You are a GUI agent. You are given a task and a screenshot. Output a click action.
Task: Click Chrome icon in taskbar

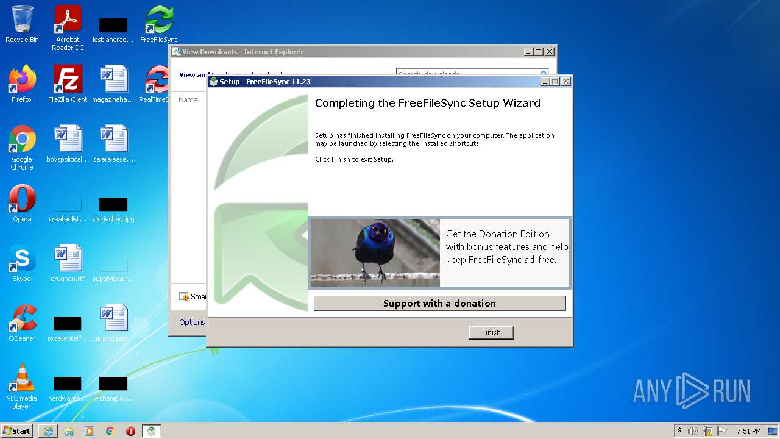[x=110, y=430]
